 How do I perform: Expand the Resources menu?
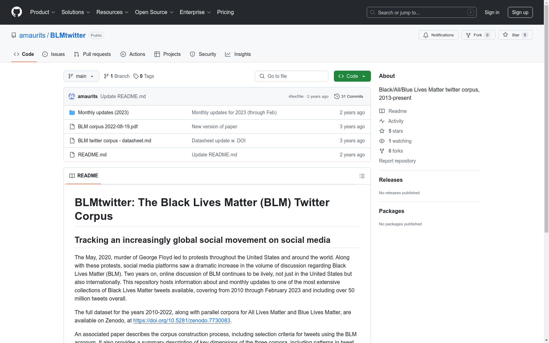pos(113,12)
